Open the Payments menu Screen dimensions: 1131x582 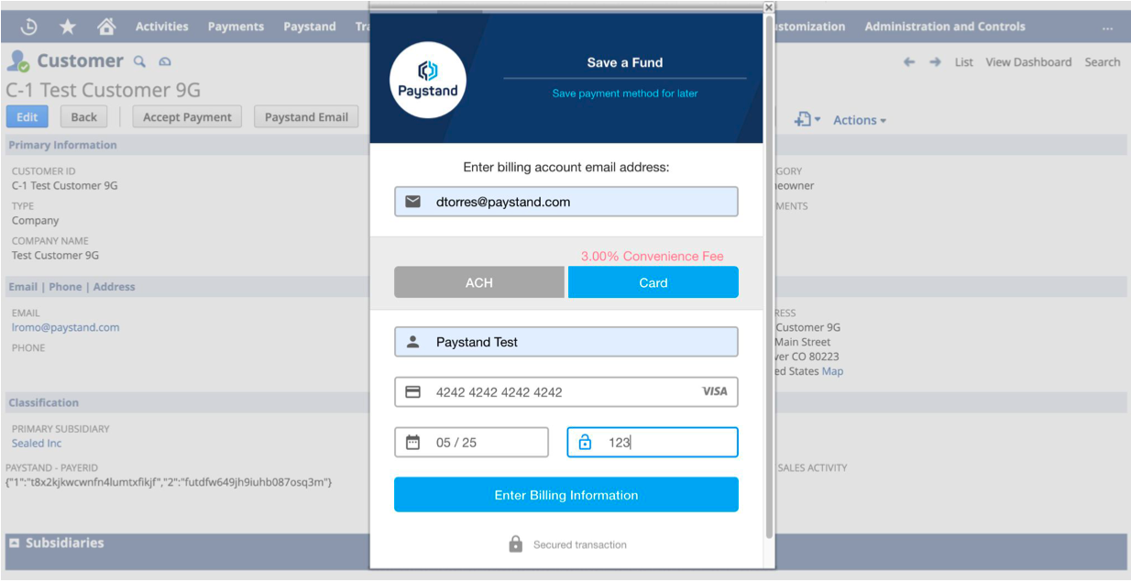(236, 27)
